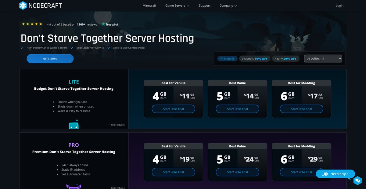Image resolution: width=366 pixels, height=189 pixels.
Task: Start Free Trial for Pro 5 GB
Action: (x=238, y=172)
